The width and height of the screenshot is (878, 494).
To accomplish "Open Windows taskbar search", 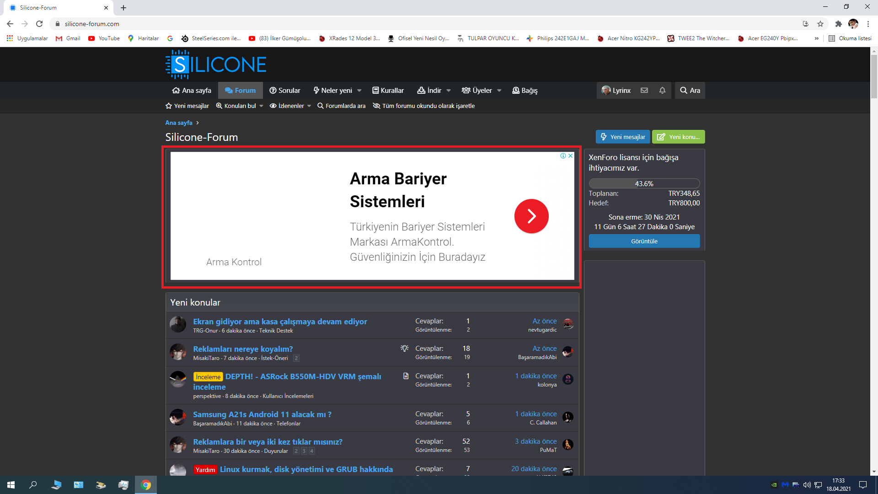I will pyautogui.click(x=33, y=485).
